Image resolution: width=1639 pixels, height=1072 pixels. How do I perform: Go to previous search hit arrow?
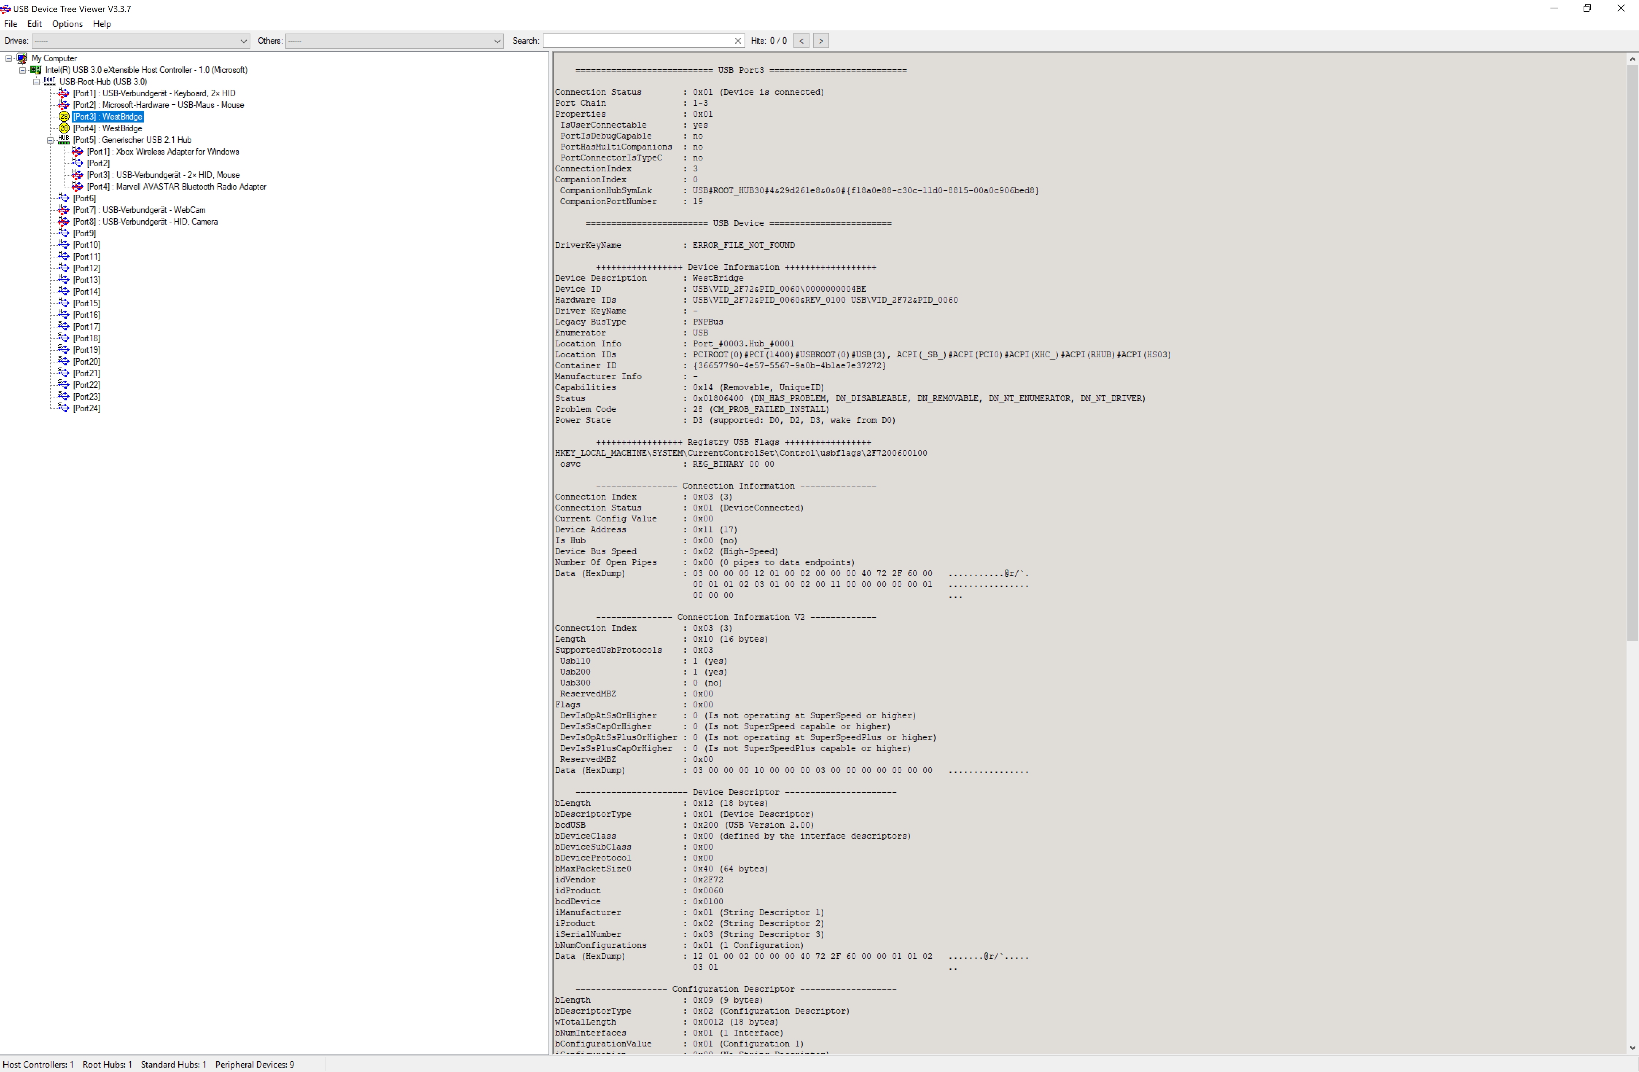801,41
